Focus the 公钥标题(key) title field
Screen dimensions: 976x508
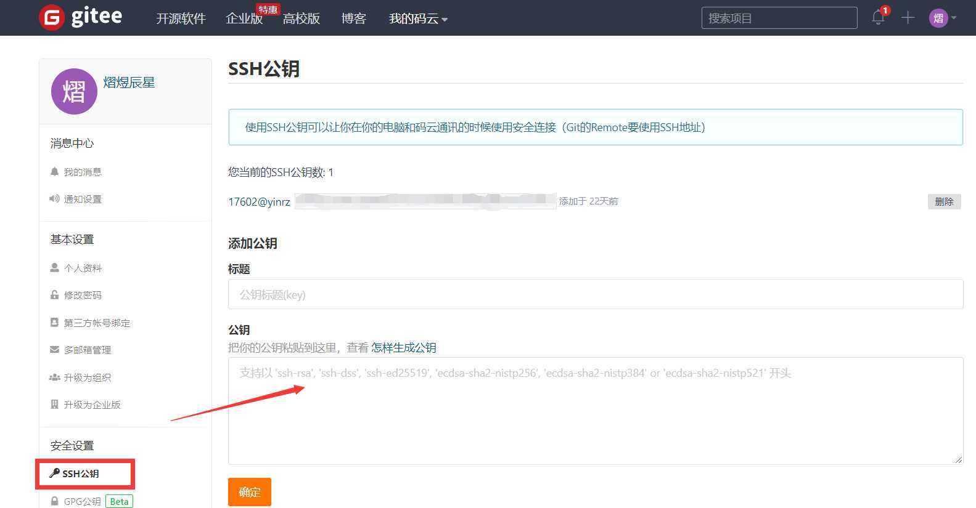[596, 294]
